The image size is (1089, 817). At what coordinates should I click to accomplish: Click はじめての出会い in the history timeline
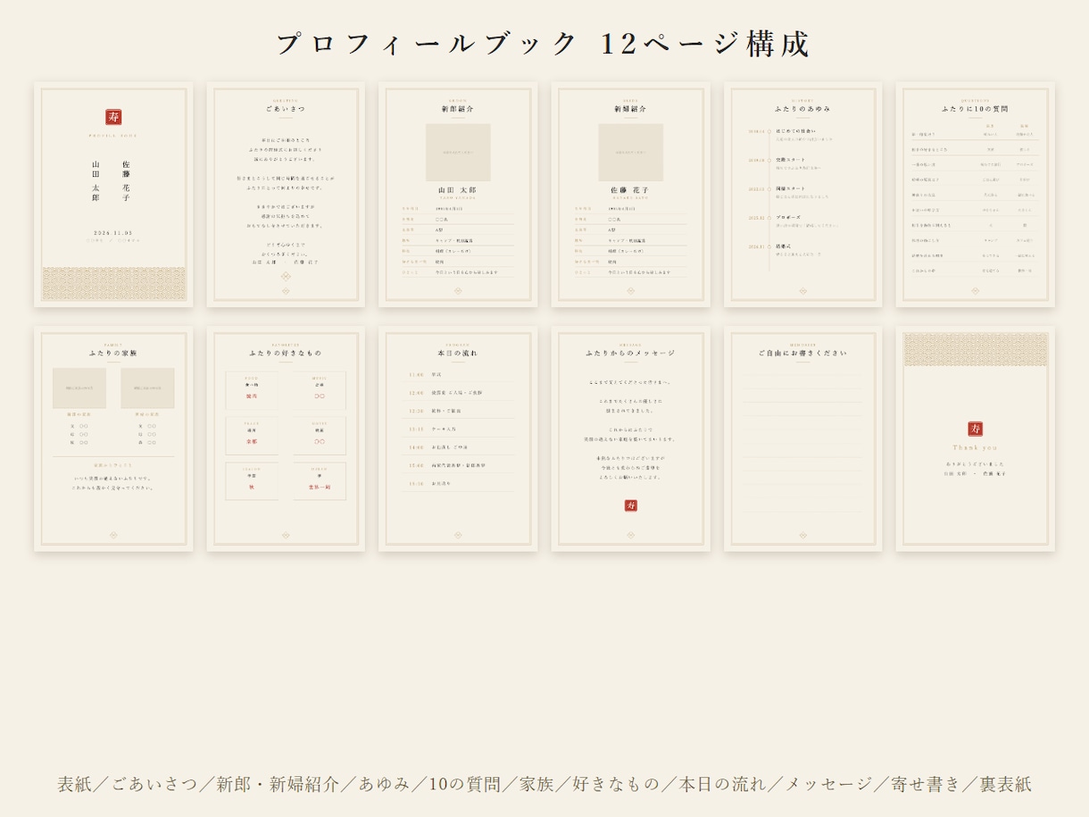pos(796,131)
